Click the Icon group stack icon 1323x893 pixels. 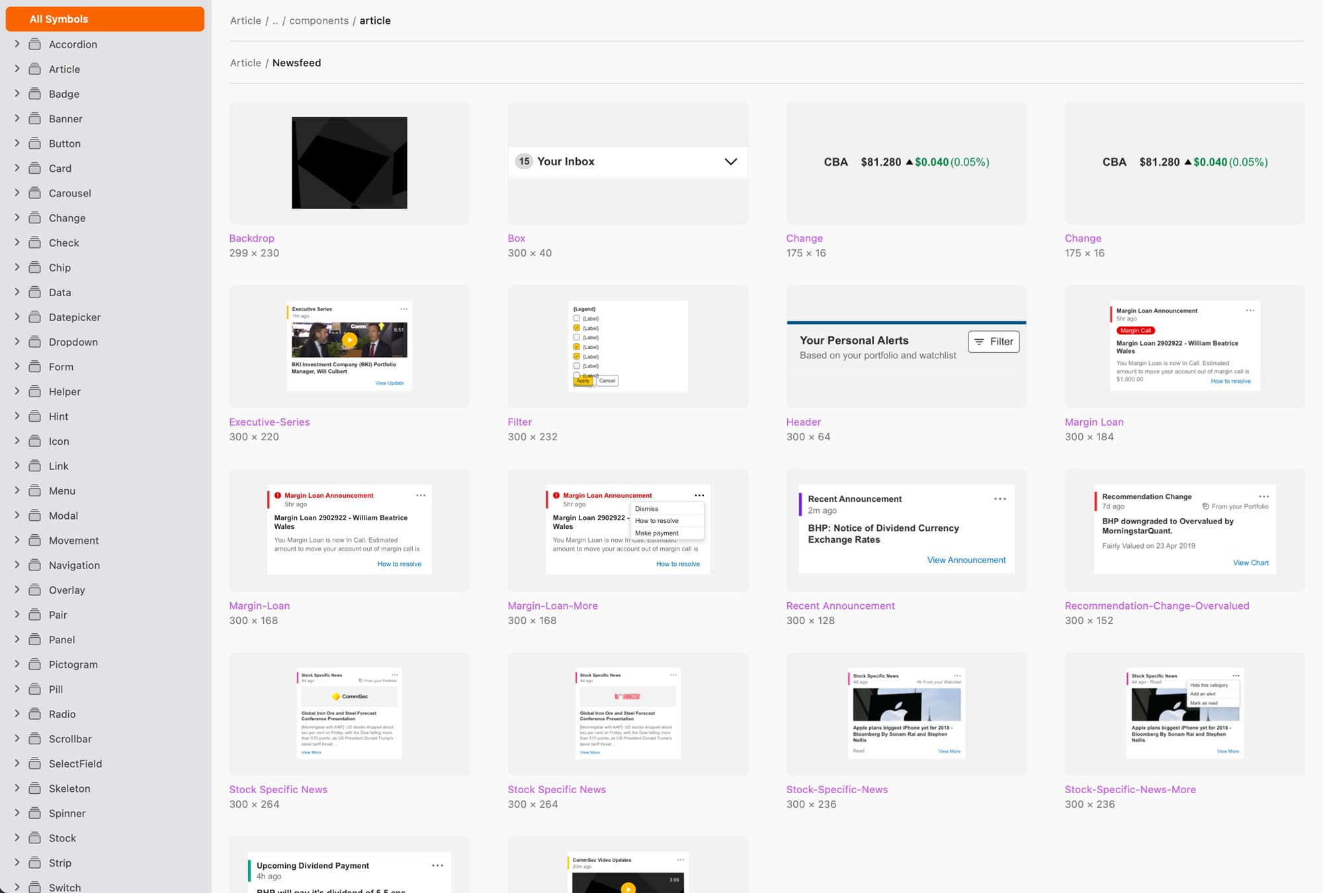[x=34, y=441]
